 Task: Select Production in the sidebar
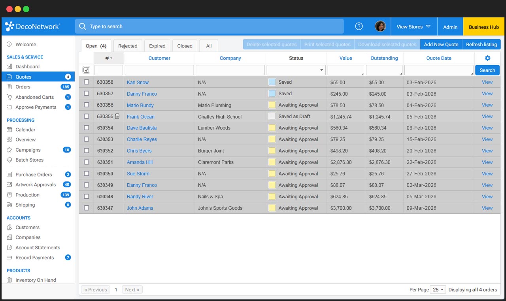click(28, 195)
